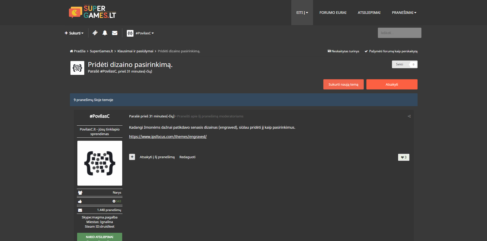Click the Narys member group label
Viewport: 487px width, 241px height.
pyautogui.click(x=117, y=193)
